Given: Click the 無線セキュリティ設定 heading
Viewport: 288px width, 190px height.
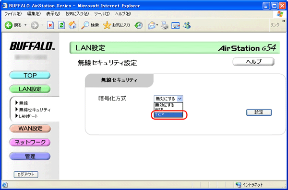Looking at the screenshot, I should coord(108,63).
